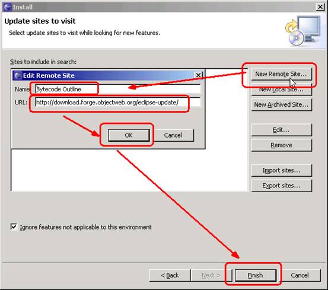Cancel the Install wizard
Screen dimensions: 328x290
tap(300, 275)
